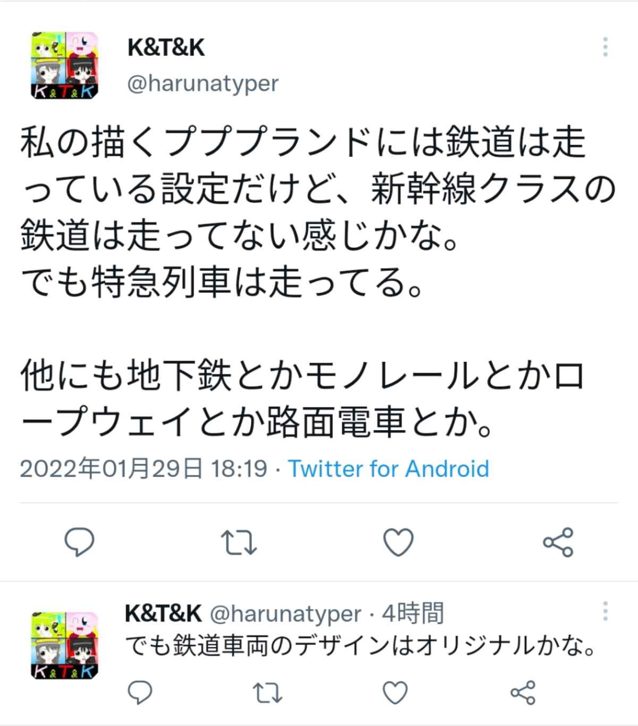Open the Twitter for Android source link
The height and width of the screenshot is (726, 638).
click(x=388, y=469)
